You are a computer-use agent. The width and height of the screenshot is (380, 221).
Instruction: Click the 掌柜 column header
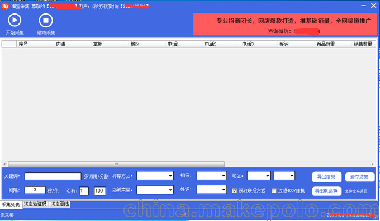click(110, 44)
